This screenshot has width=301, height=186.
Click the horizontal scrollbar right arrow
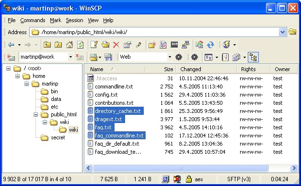[294, 168]
